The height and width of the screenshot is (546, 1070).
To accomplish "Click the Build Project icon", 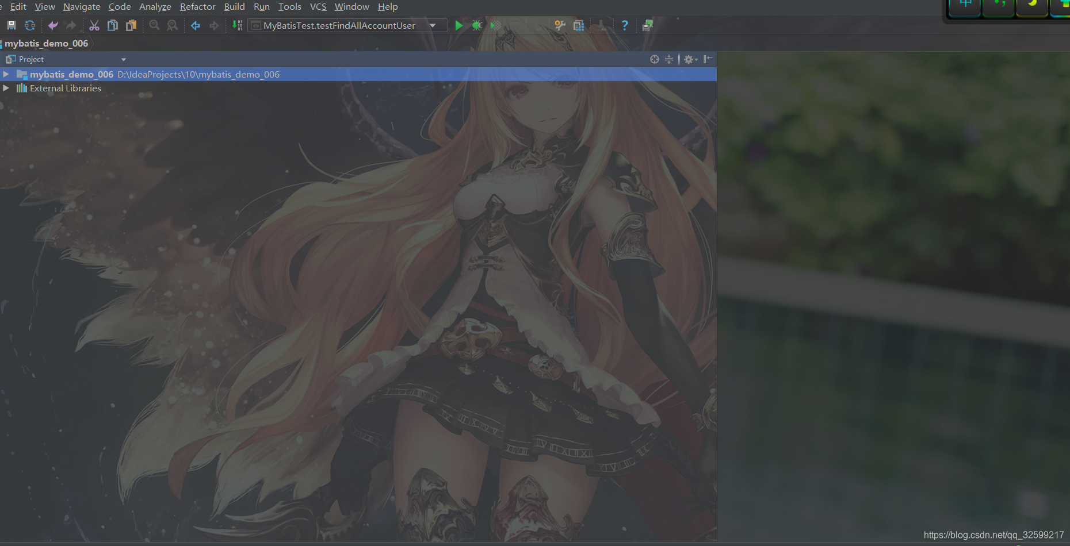I will tap(237, 25).
